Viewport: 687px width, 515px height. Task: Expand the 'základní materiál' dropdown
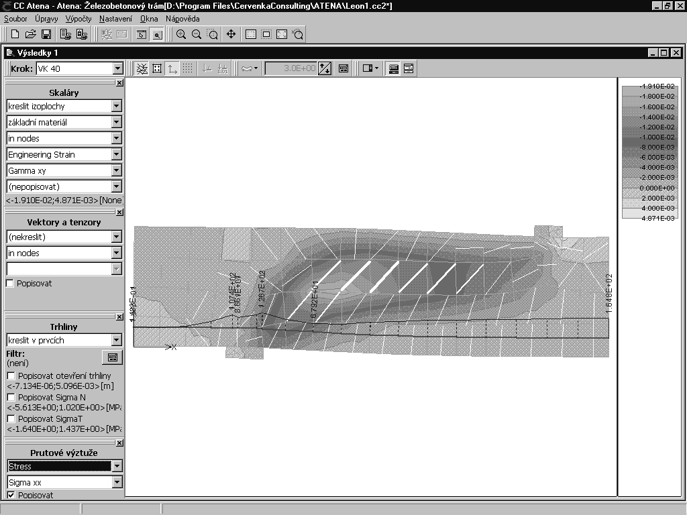click(116, 122)
